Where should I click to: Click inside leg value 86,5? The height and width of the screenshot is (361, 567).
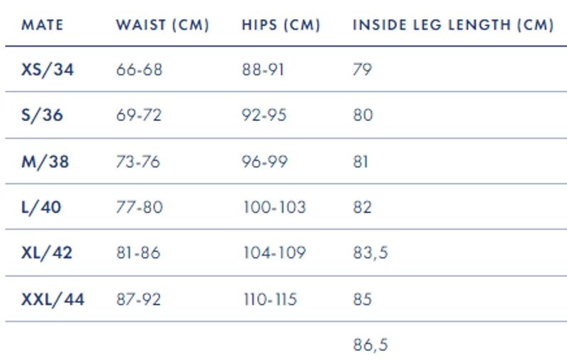[x=371, y=345]
